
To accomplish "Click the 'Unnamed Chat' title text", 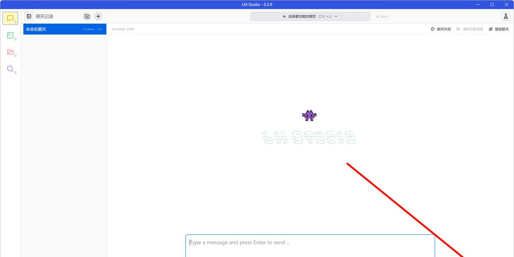I will [123, 29].
